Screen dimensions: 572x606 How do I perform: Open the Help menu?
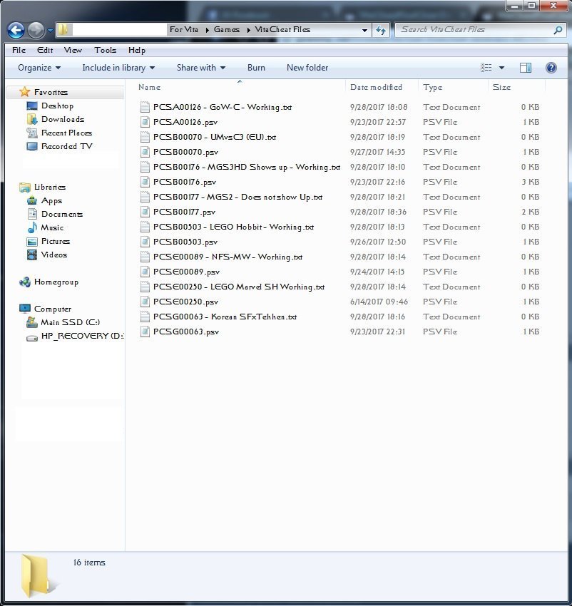137,50
